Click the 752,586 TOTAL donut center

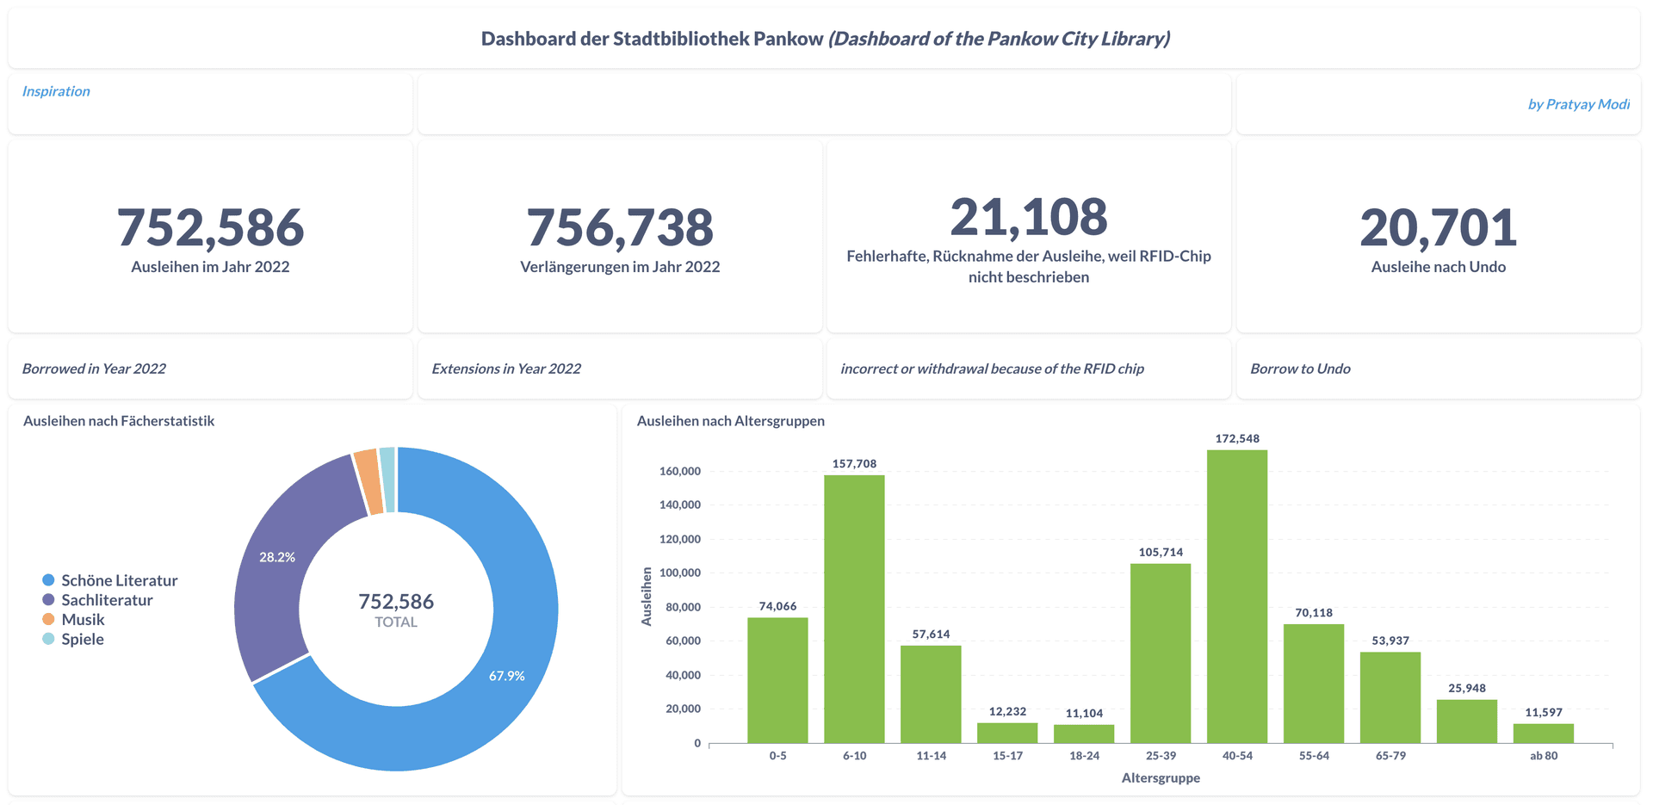point(396,610)
